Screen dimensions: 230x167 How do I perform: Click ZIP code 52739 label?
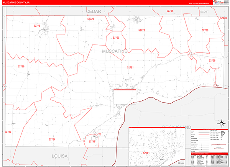(8, 132)
